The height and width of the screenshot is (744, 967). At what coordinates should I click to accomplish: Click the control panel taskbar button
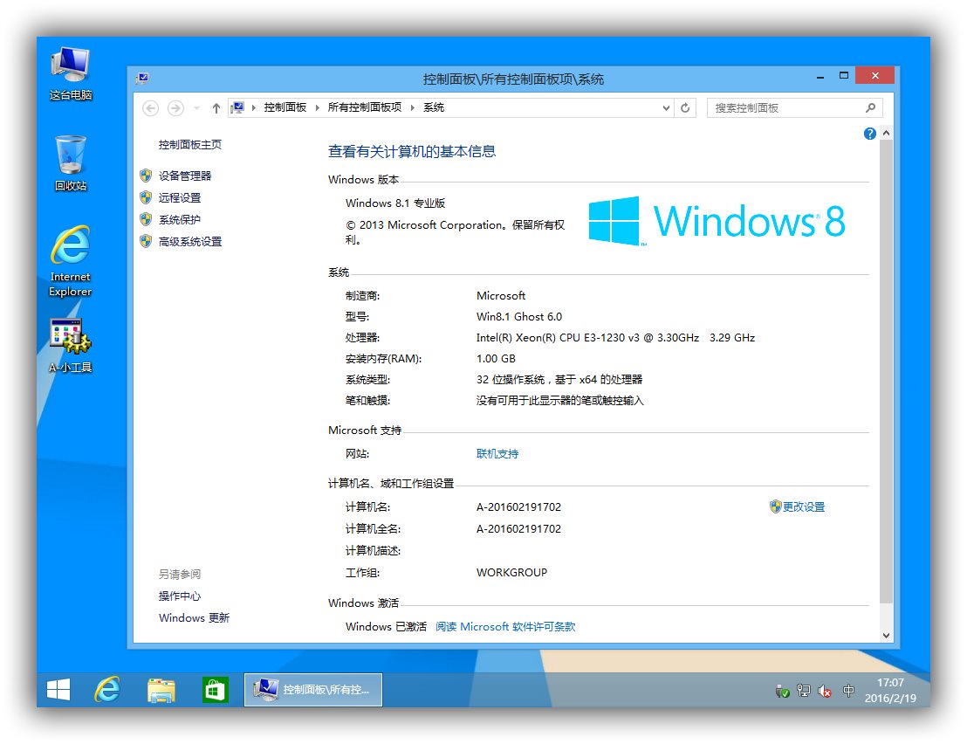(313, 689)
